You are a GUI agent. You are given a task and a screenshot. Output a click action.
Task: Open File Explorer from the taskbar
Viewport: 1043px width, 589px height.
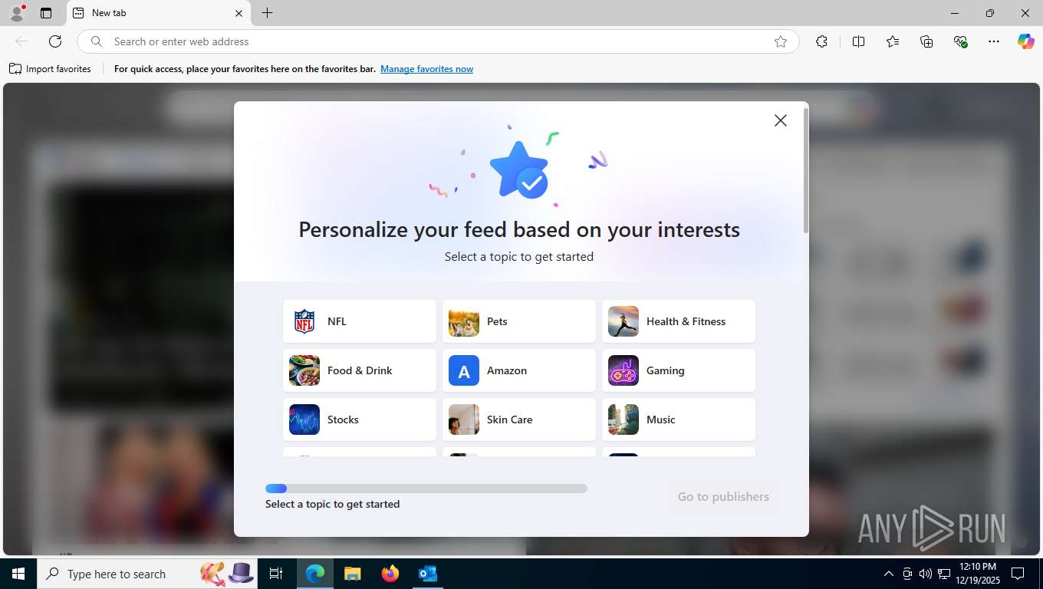[x=352, y=574]
